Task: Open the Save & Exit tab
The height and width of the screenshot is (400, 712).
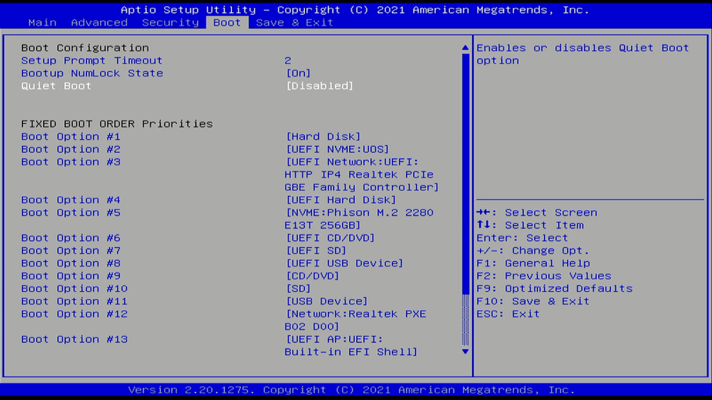Action: [294, 22]
